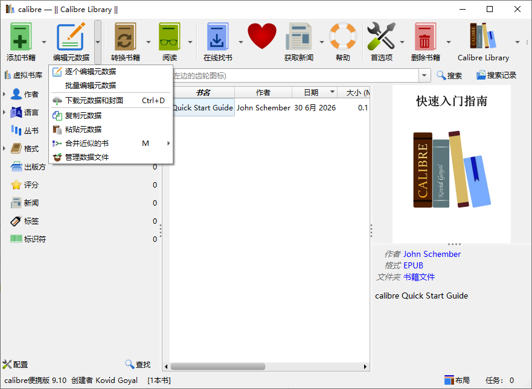Viewport: 532px width, 389px height.
Task: Select the Tags (标签) category
Action: point(24,221)
